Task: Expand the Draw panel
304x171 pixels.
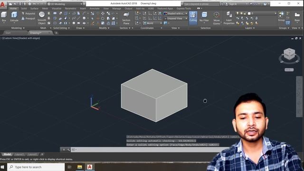Action: 80,28
